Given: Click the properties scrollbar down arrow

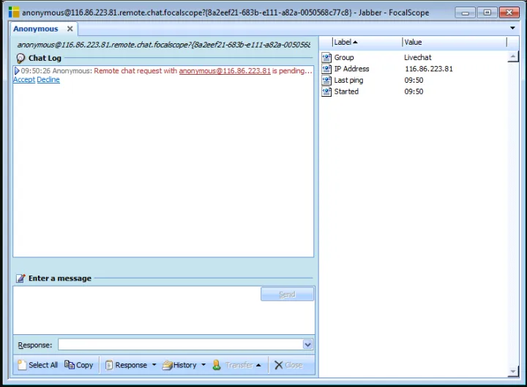Looking at the screenshot, I should (513, 372).
